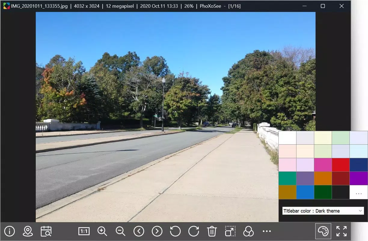
Task: Open the color filters tool
Action: (248, 231)
